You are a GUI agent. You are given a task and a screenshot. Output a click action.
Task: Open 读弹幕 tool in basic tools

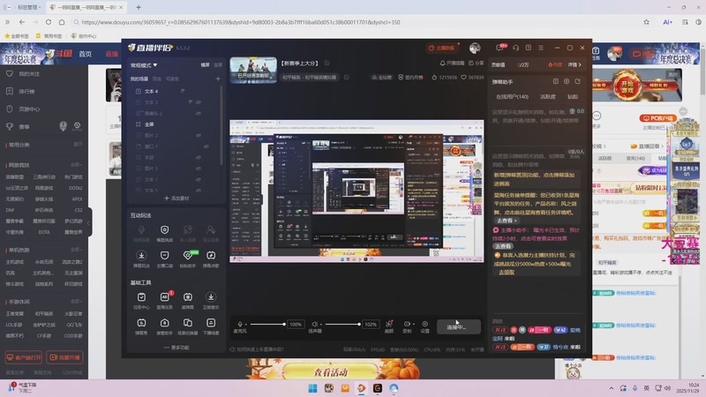click(188, 300)
